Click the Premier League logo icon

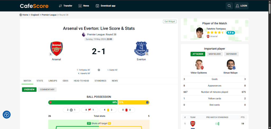(x=84, y=35)
